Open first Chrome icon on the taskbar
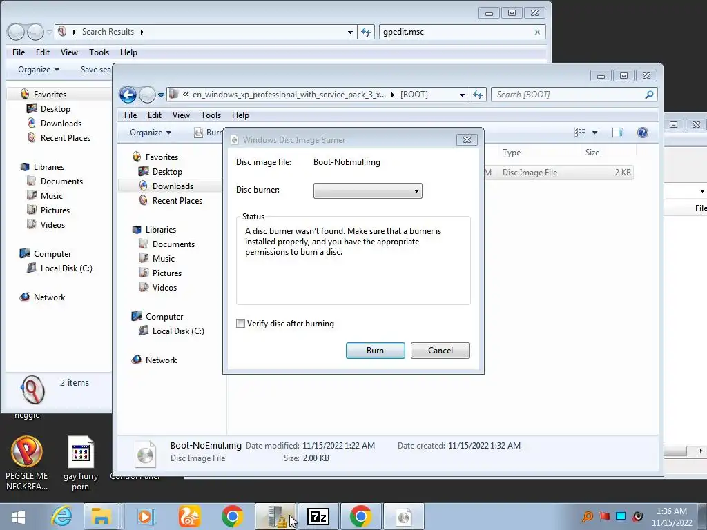Image resolution: width=707 pixels, height=530 pixels. (232, 516)
